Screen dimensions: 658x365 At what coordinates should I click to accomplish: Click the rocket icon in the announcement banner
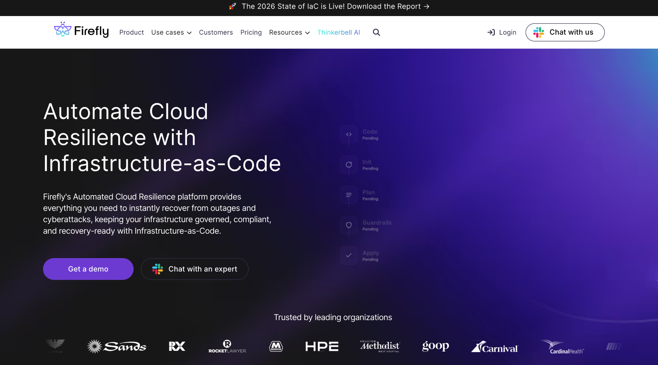232,6
